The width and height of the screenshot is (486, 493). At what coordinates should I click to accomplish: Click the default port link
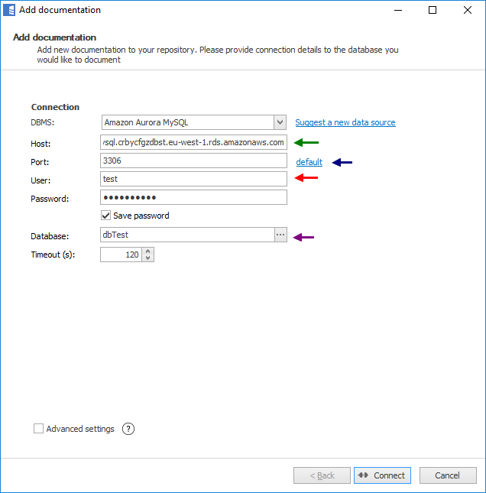coord(309,162)
